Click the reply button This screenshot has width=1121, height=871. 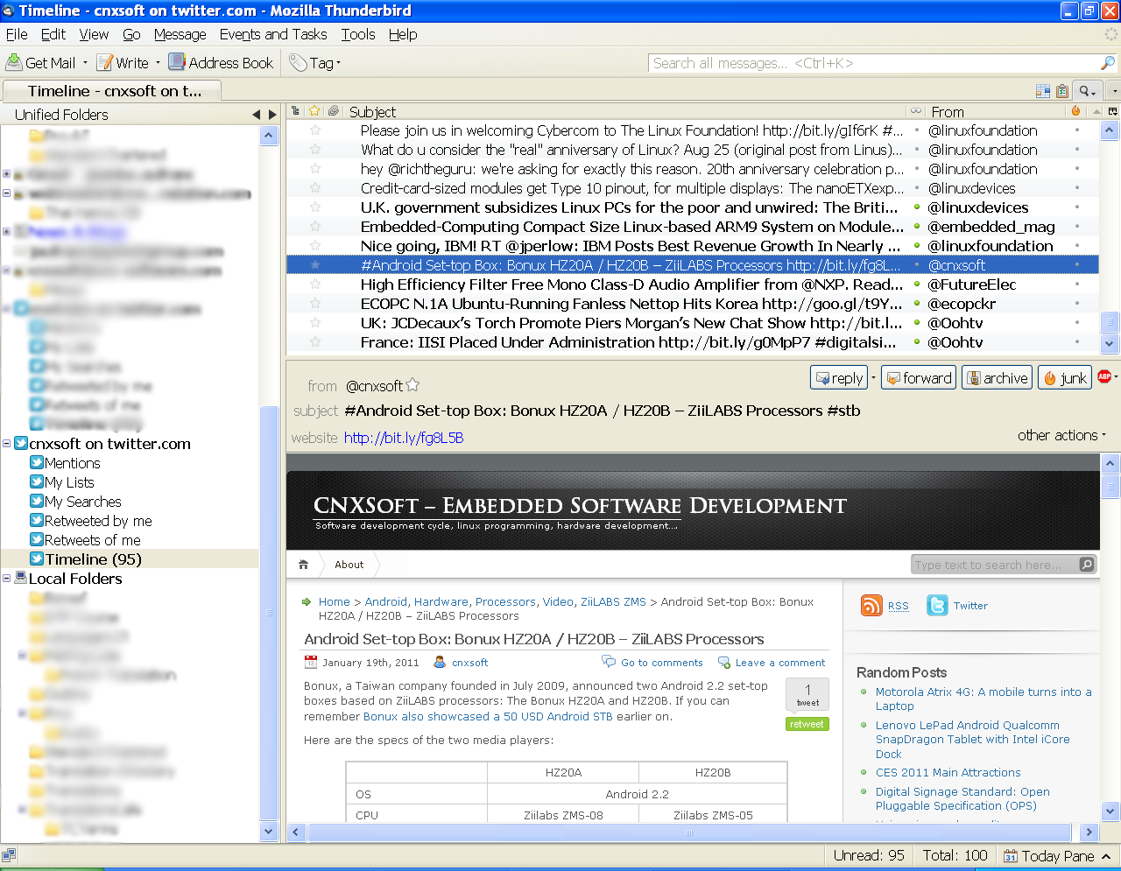click(839, 377)
